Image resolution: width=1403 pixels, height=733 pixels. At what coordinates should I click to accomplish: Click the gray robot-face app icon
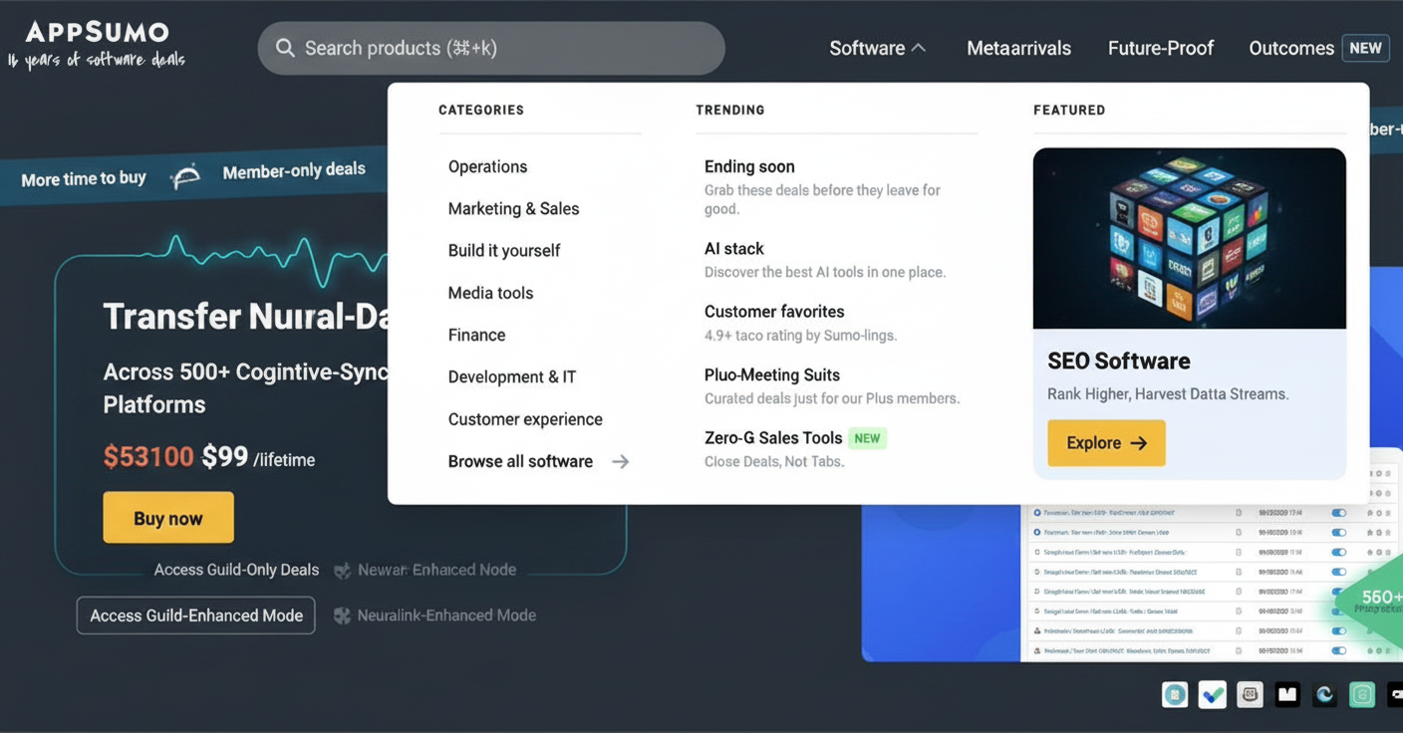(x=1250, y=694)
